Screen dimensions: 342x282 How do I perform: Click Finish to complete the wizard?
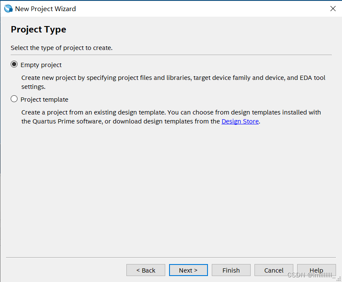click(231, 270)
